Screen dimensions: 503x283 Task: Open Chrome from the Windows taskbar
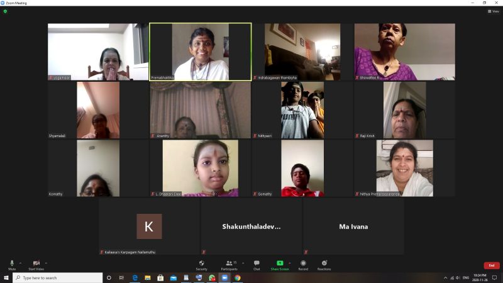coord(238,277)
